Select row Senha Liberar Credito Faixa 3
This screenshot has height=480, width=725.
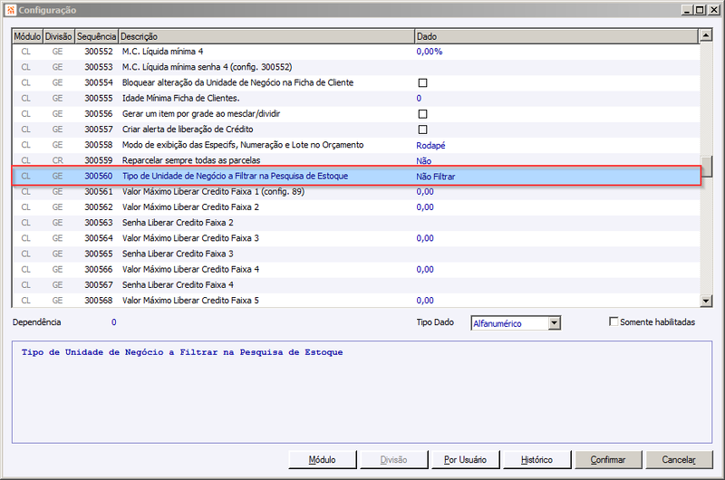[356, 254]
